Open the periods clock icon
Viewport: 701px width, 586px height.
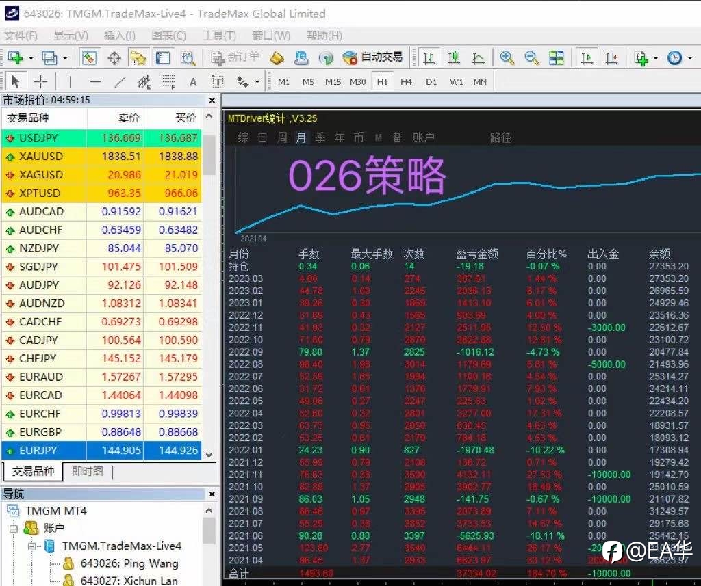pyautogui.click(x=674, y=57)
